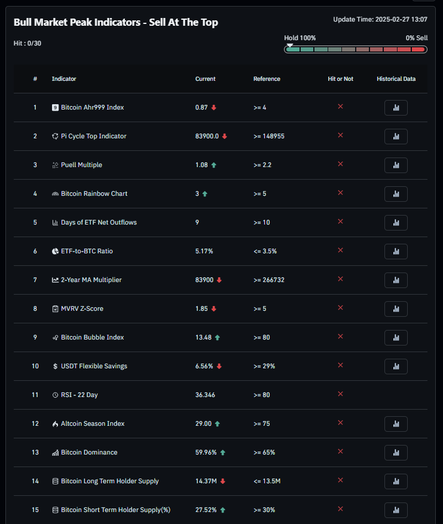This screenshot has width=443, height=524.
Task: Click the Update Time 2025-02-27 13:07 text
Action: [380, 19]
